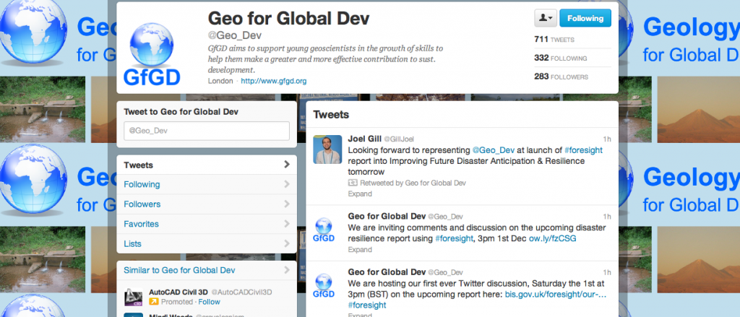Open #foresight hashtag in Joel Gill's tweet
Screen dimensions: 740x317
584,150
